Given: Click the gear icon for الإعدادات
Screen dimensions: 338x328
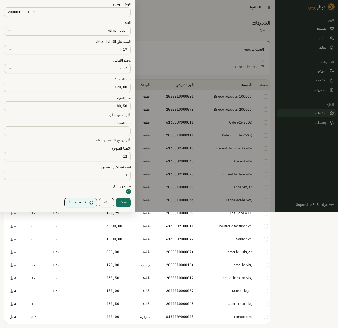Looking at the screenshot, I should pos(332,123).
